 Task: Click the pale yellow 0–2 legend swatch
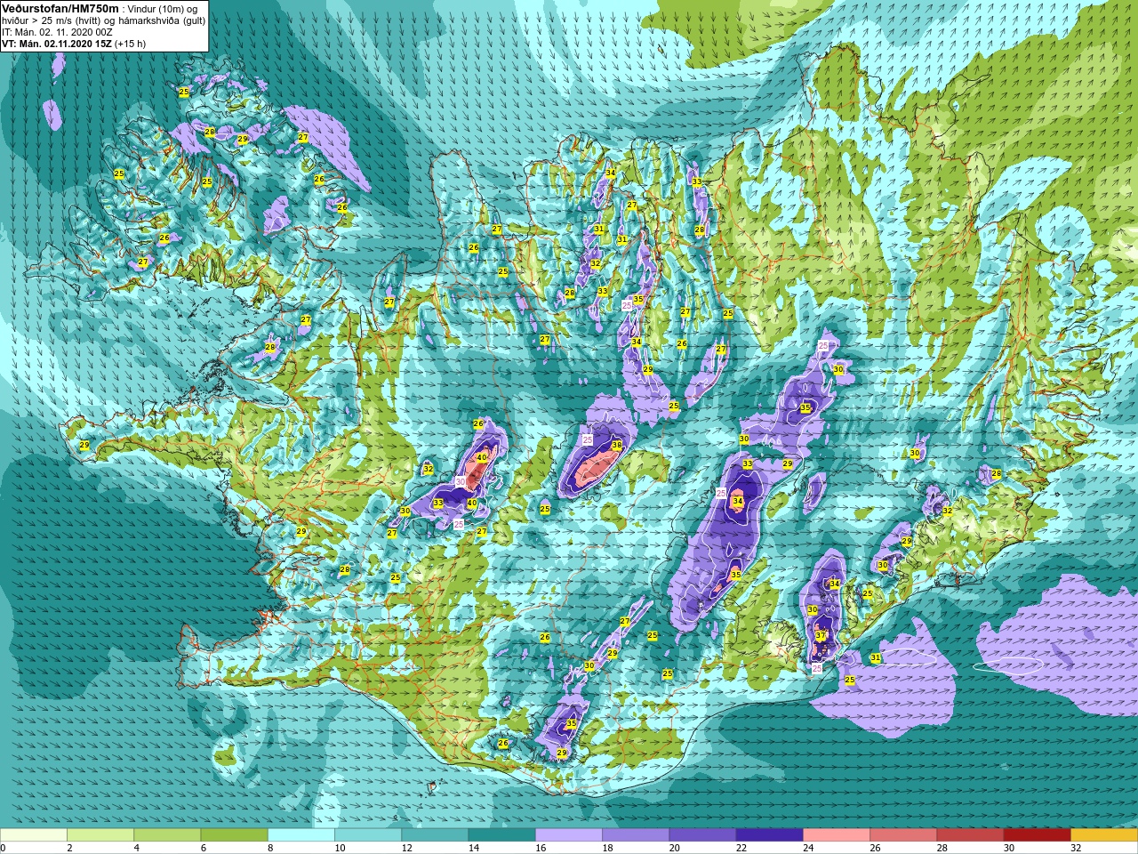[x=34, y=835]
